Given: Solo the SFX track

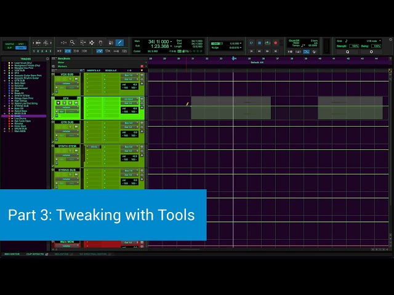Looking at the screenshot, I should 70,103.
